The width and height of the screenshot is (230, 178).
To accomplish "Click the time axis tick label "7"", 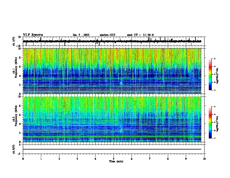I will point(150,159).
